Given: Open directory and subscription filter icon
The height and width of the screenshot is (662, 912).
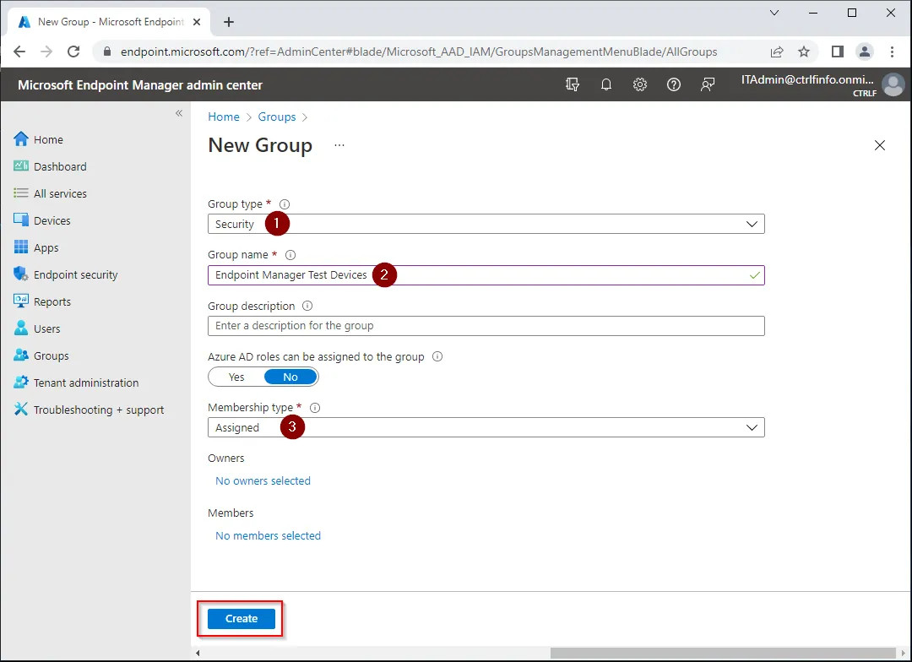Looking at the screenshot, I should (x=573, y=85).
